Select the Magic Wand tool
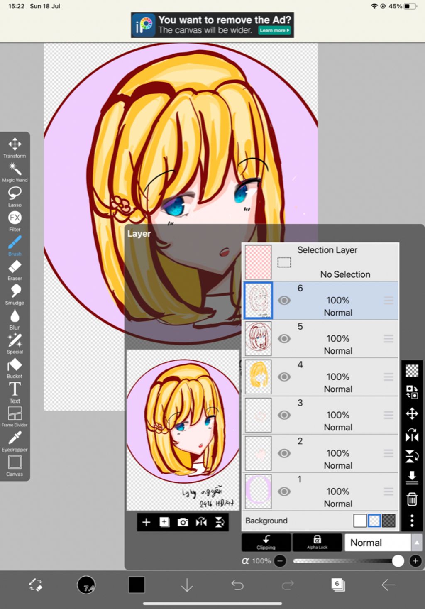 point(15,172)
